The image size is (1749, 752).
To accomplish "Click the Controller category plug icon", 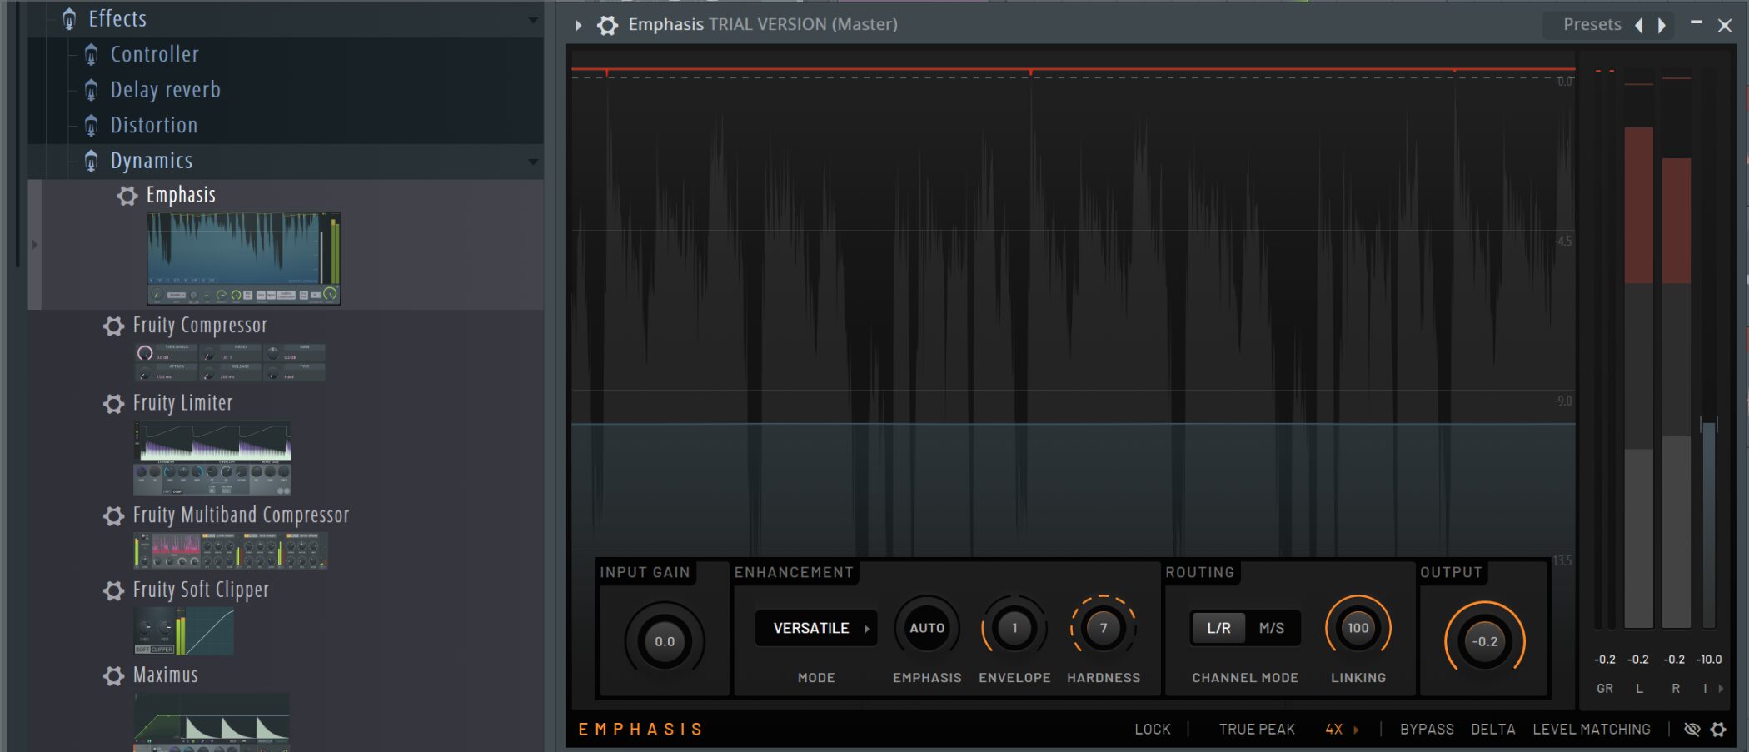I will [x=91, y=55].
